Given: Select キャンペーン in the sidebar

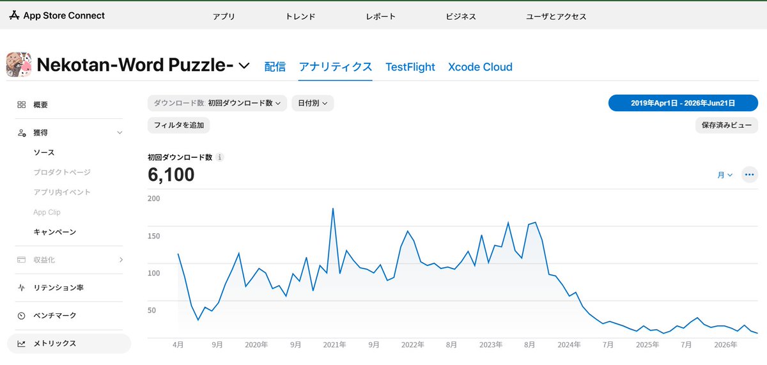Looking at the screenshot, I should [55, 232].
